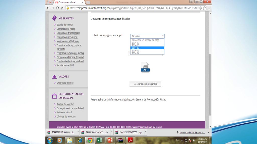Open Oficinas de atención link
257x144 pixels.
tap(66, 116)
